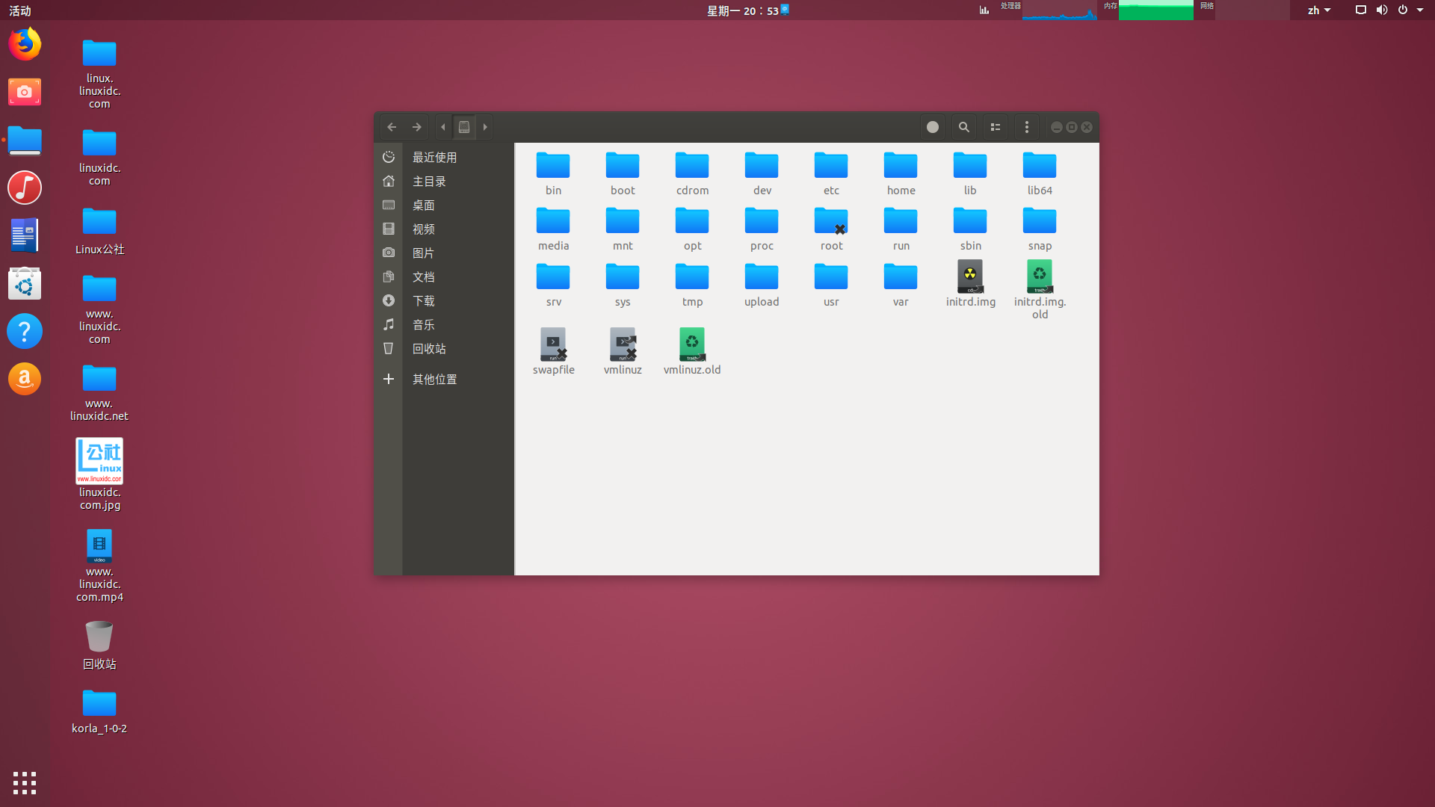Click the back navigation arrow

coord(392,127)
